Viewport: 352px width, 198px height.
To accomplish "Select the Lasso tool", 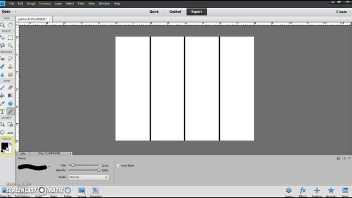I will point(2,46).
